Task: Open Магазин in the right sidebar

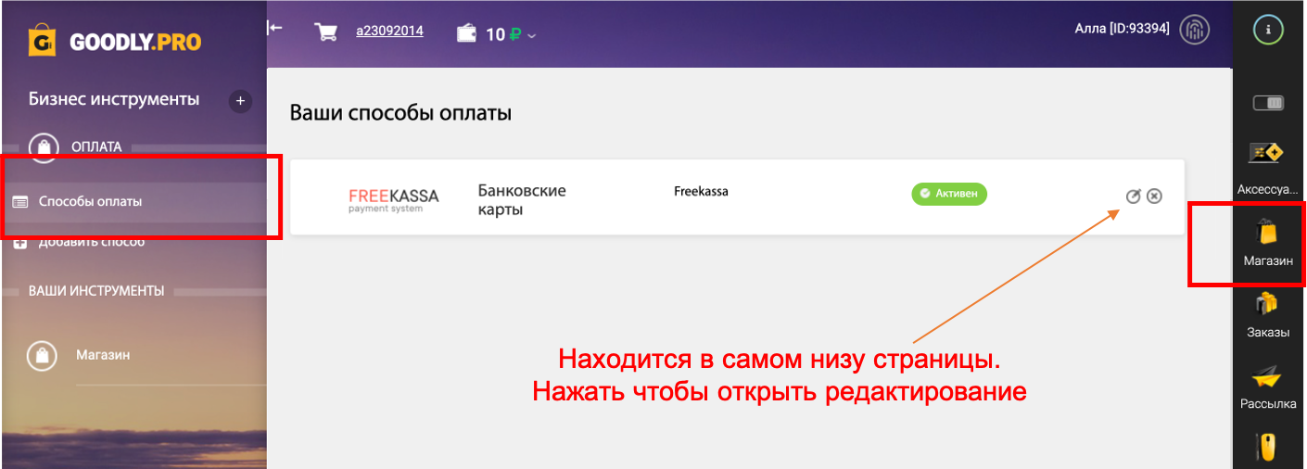Action: pos(1268,244)
